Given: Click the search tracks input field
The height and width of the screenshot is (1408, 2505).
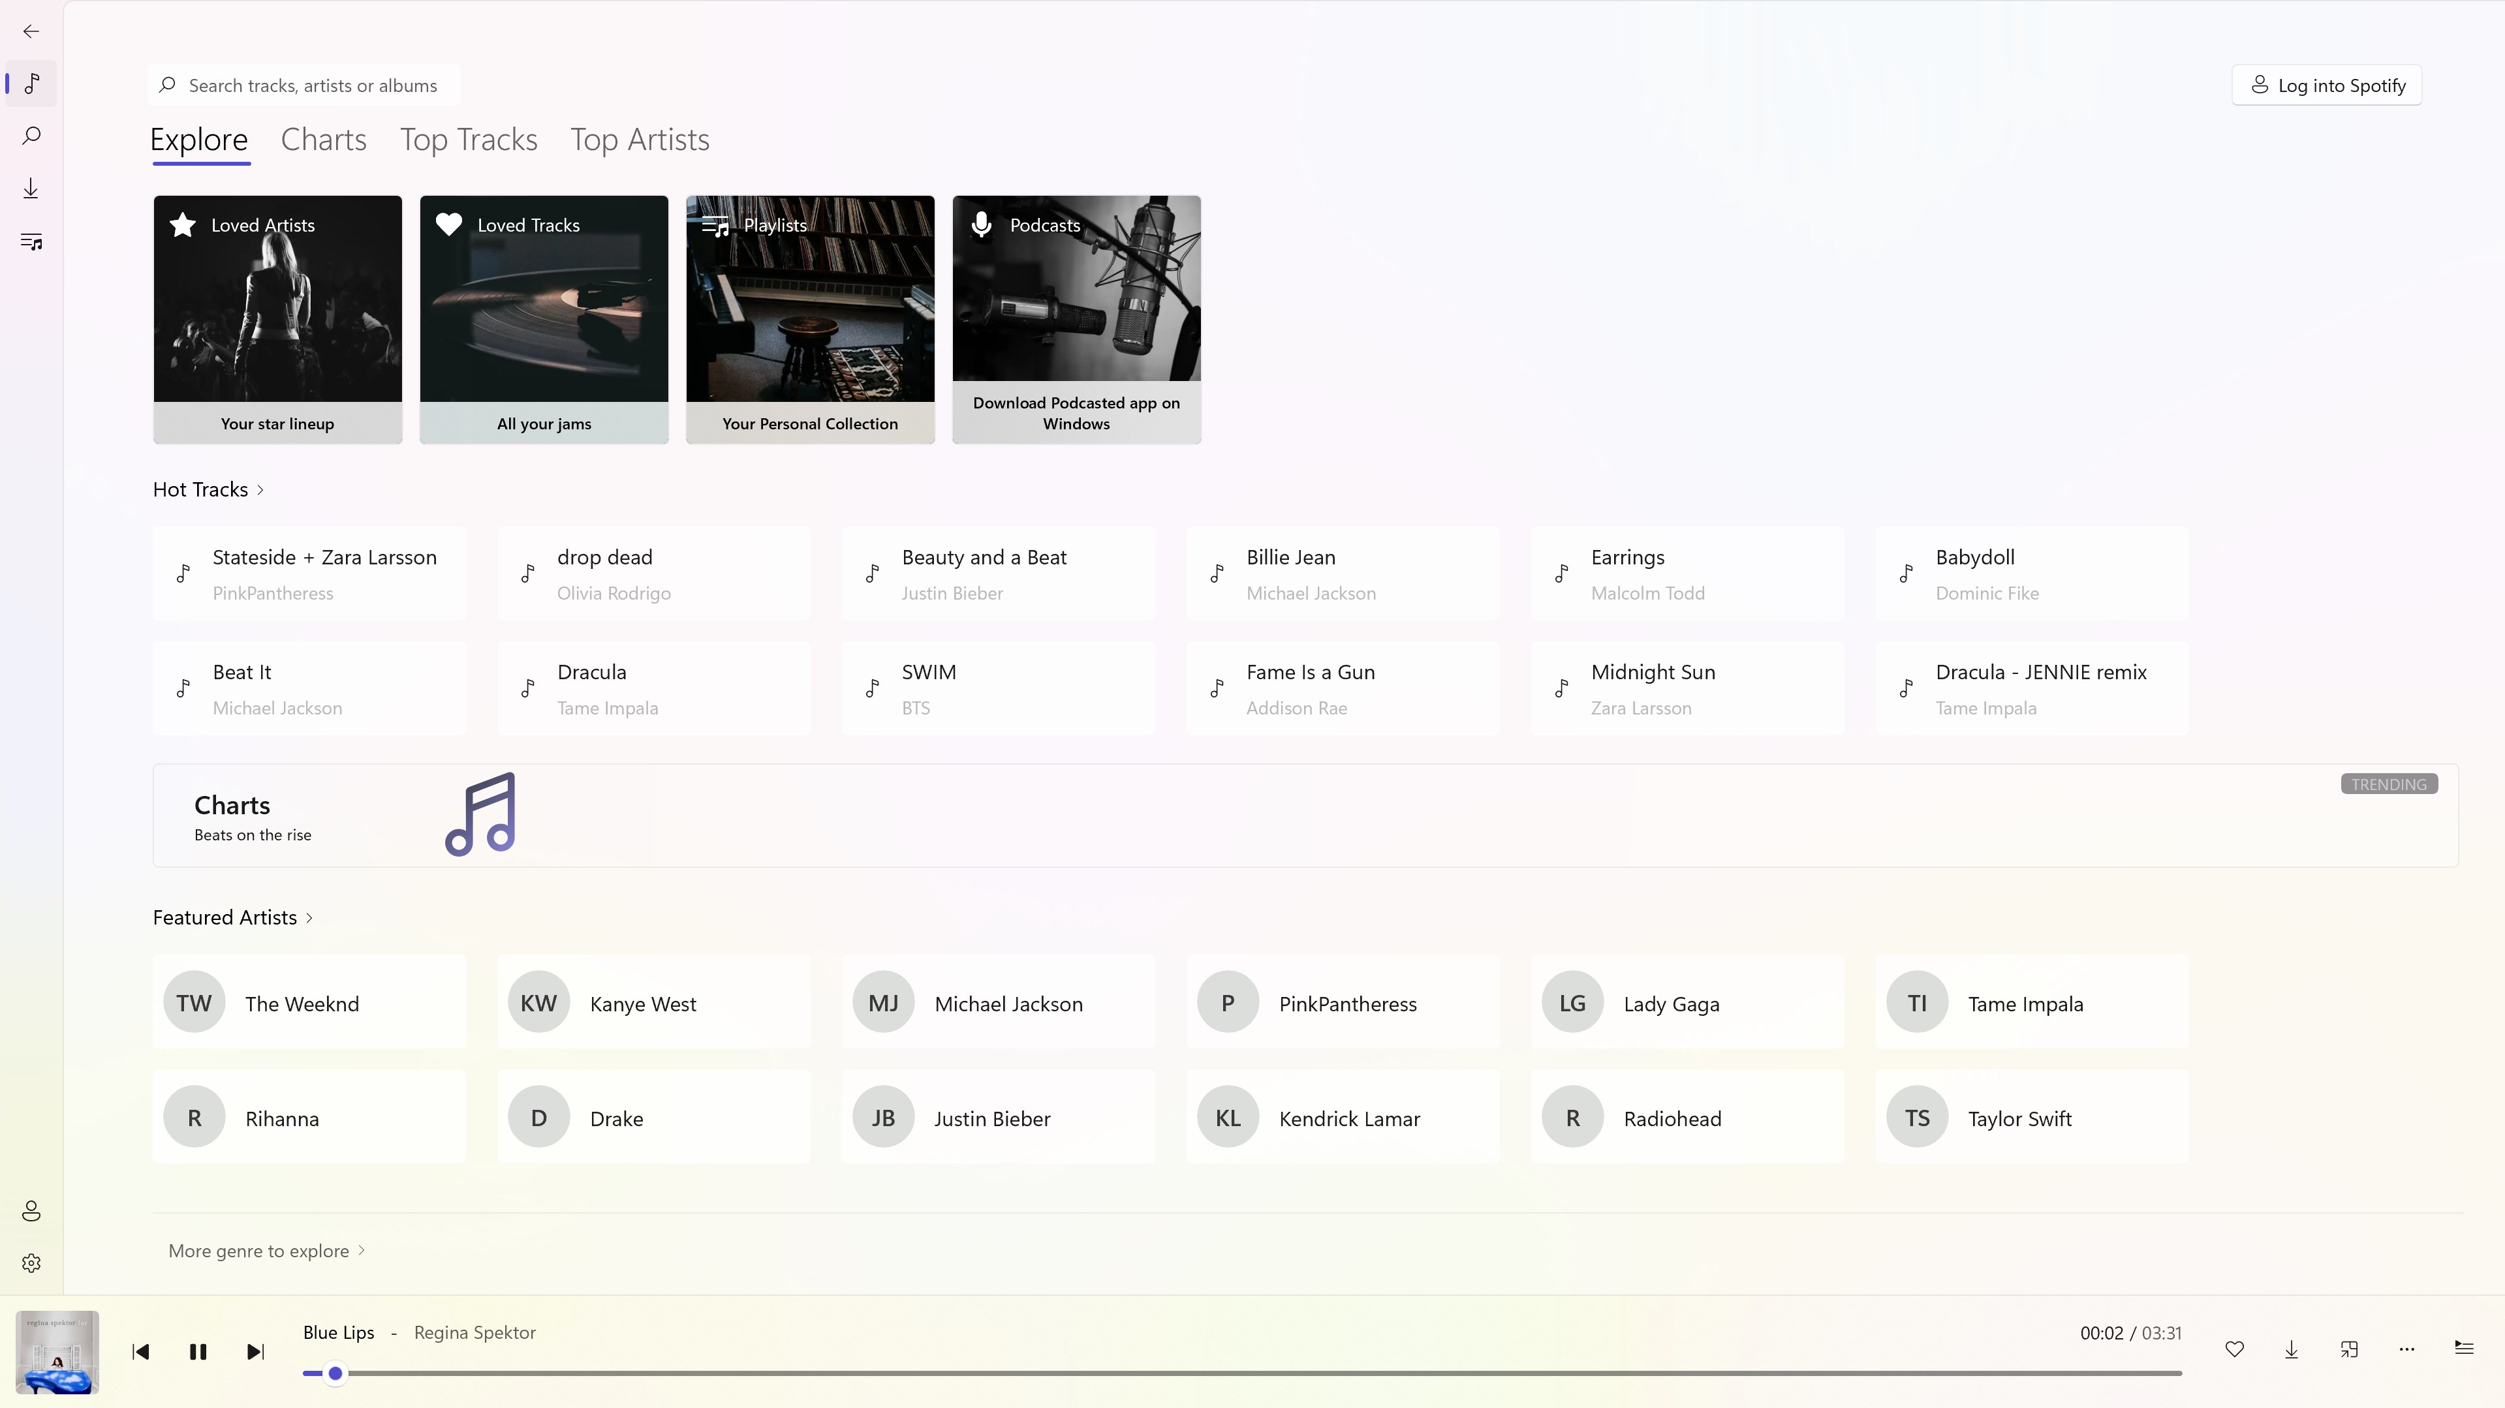Looking at the screenshot, I should point(304,85).
